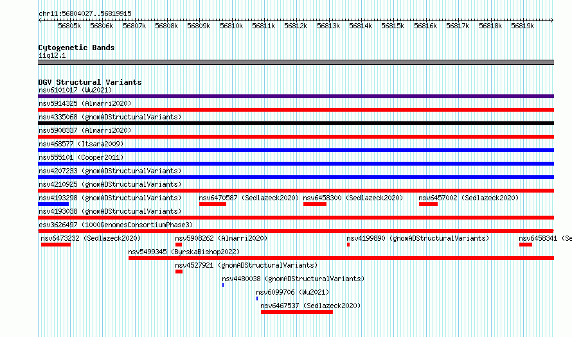
Task: Click the nsv5908262 (Almarri2020) label
Action: tap(221, 238)
